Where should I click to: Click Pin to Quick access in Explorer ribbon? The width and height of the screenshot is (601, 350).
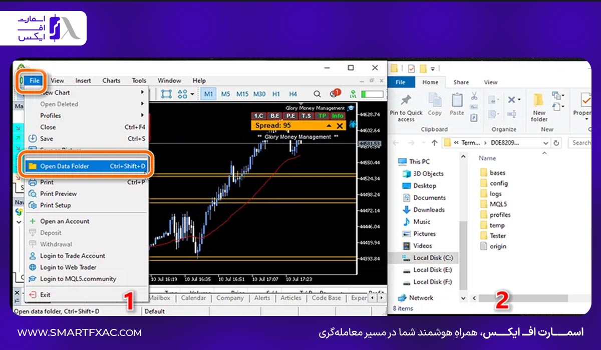pyautogui.click(x=406, y=108)
